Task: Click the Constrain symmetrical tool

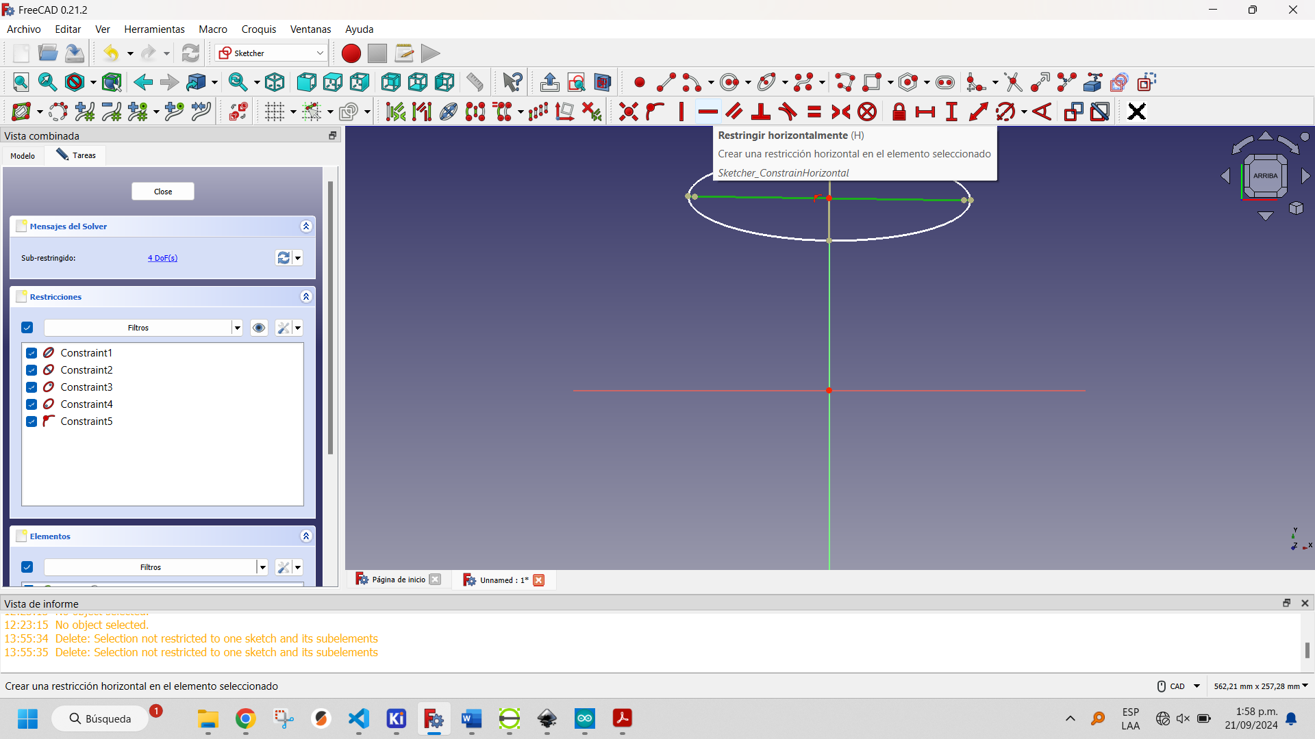Action: tap(840, 111)
